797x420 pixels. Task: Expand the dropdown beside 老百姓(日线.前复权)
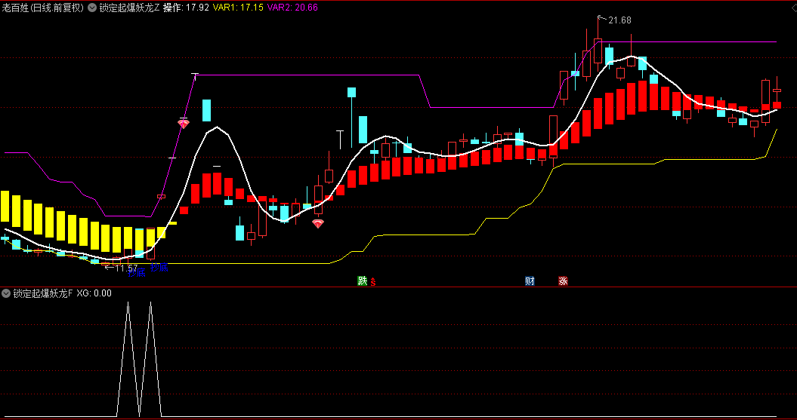(x=91, y=8)
